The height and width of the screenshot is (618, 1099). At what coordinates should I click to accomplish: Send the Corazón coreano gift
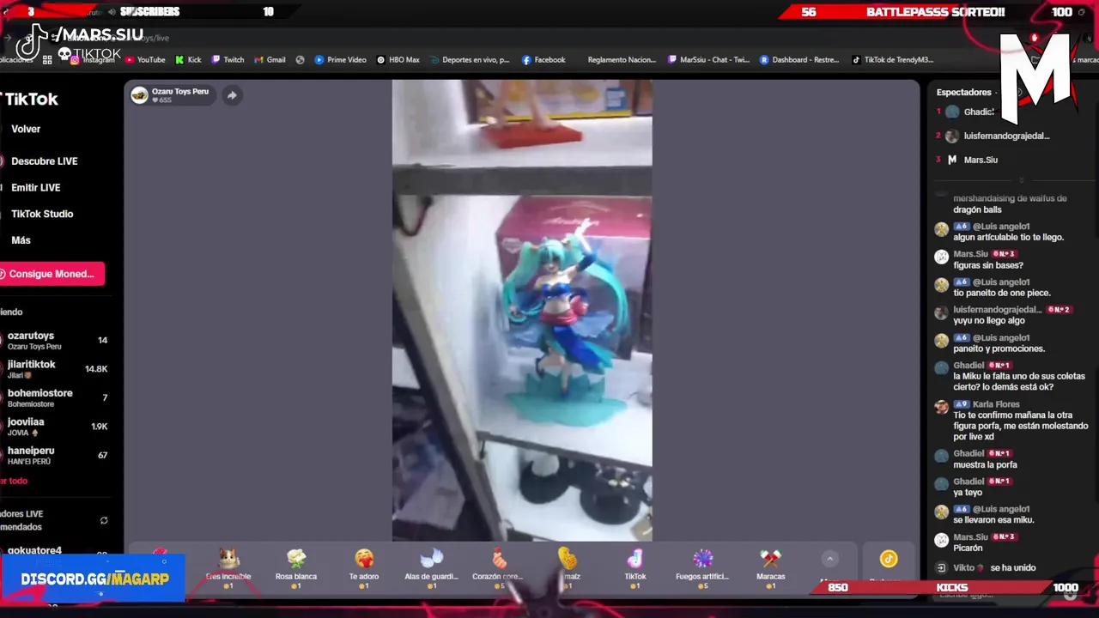click(x=498, y=568)
